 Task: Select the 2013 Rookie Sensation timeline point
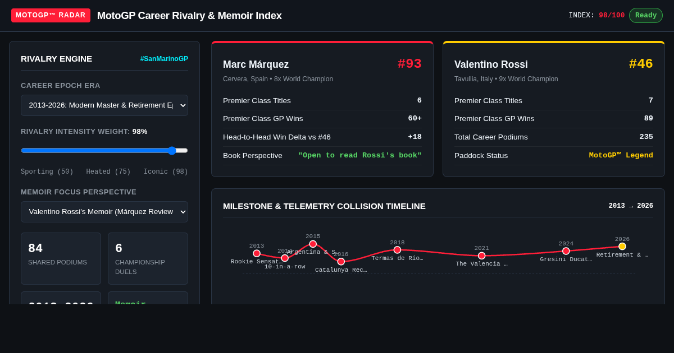tap(257, 253)
